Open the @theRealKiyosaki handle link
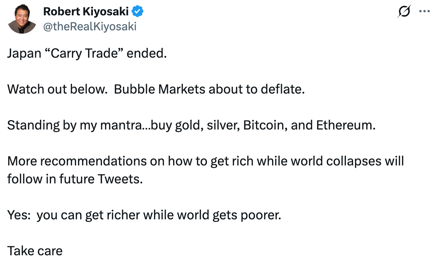 point(90,27)
